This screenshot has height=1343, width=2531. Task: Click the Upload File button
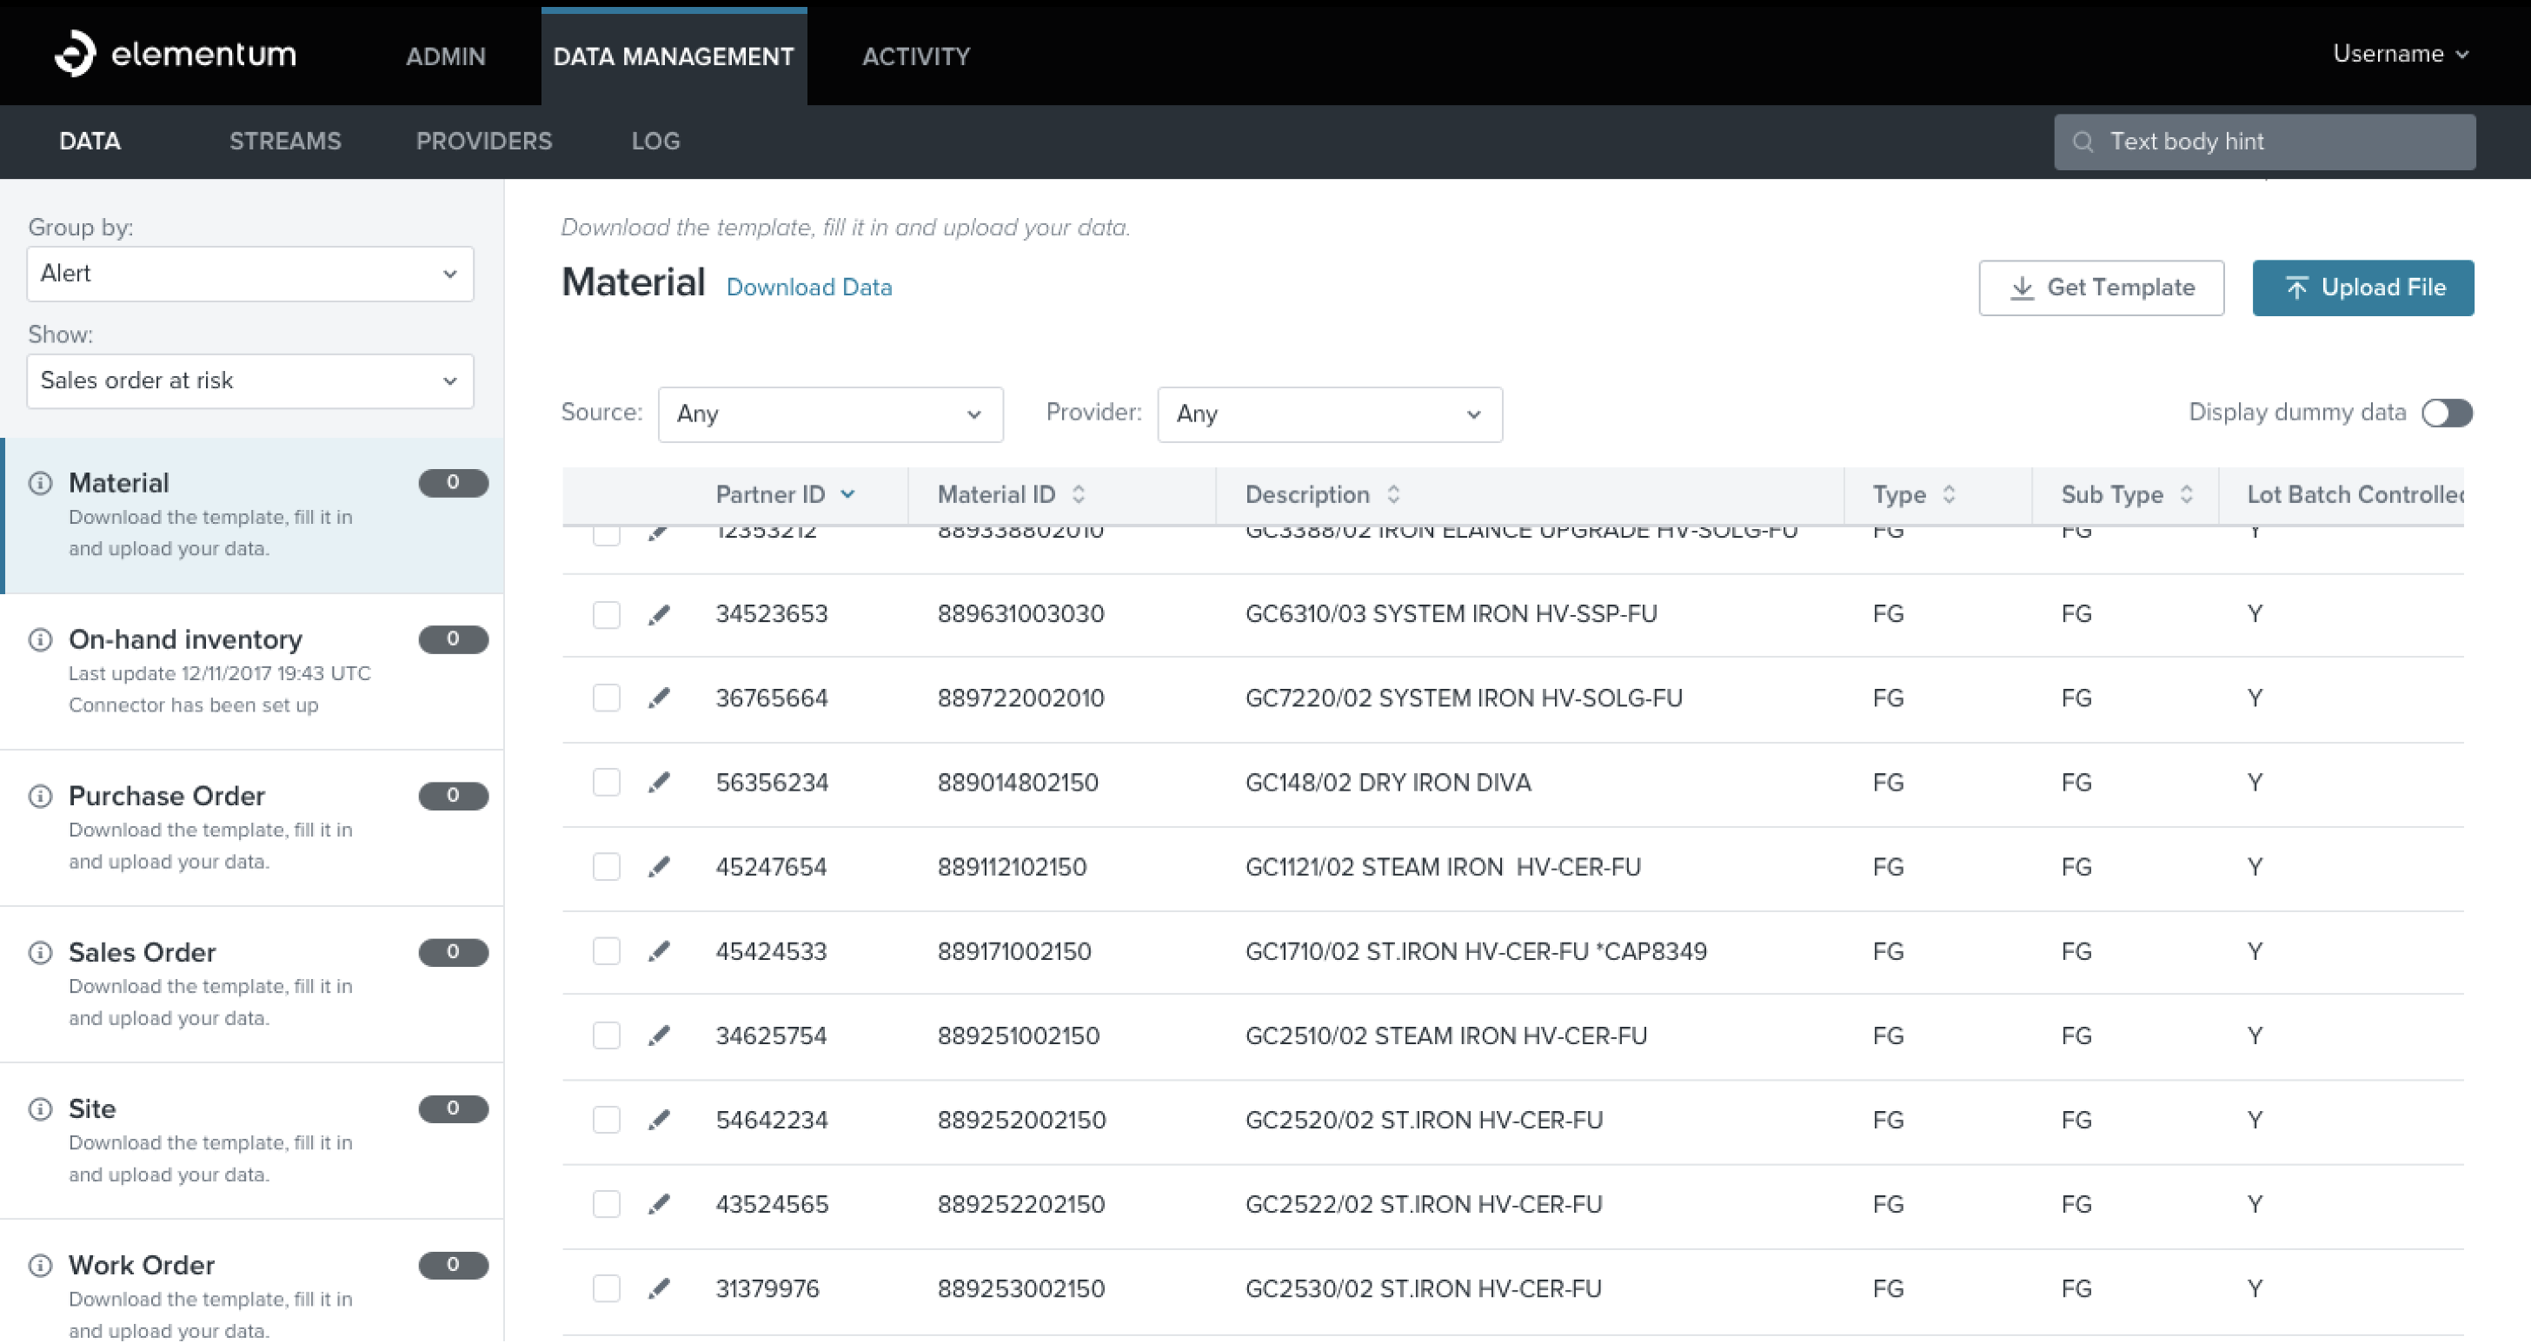[x=2362, y=288]
